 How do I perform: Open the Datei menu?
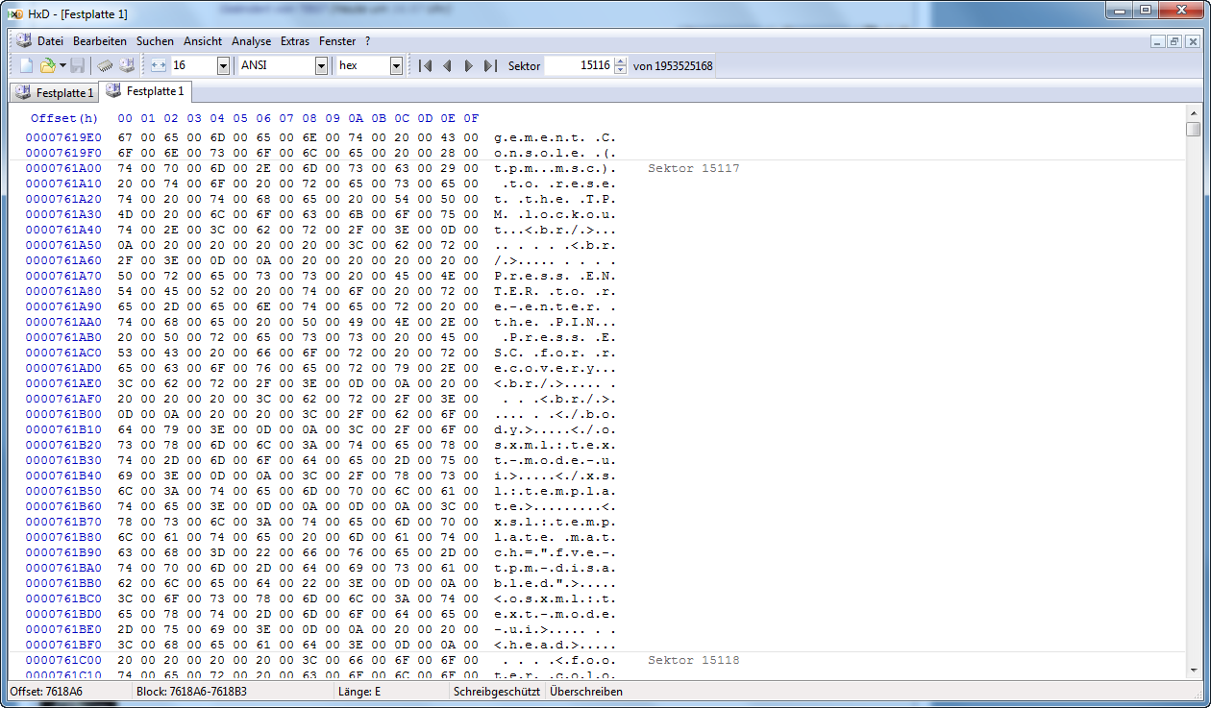pos(50,41)
